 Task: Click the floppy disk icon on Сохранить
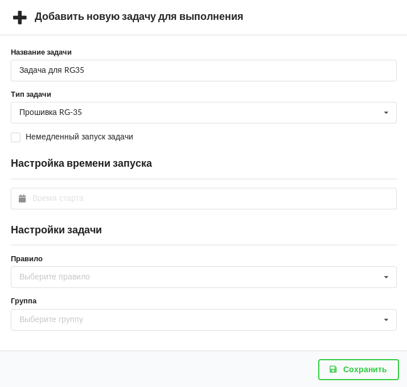coord(333,369)
